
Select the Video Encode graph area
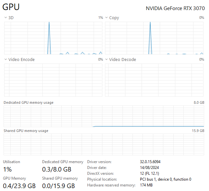click(53, 80)
